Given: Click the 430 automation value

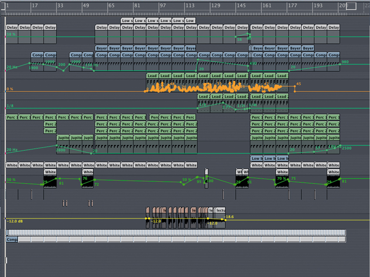Looking at the screenshot, I should coord(253,63).
